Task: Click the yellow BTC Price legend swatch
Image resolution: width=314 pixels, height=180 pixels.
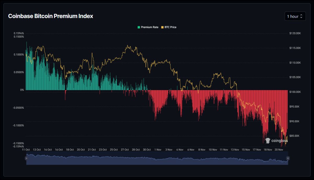Action: (162, 27)
